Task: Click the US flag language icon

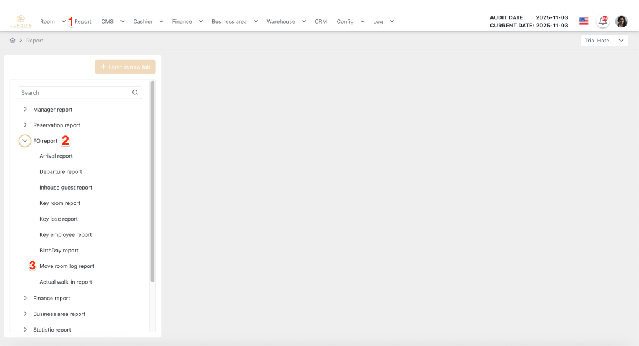Action: click(x=583, y=21)
